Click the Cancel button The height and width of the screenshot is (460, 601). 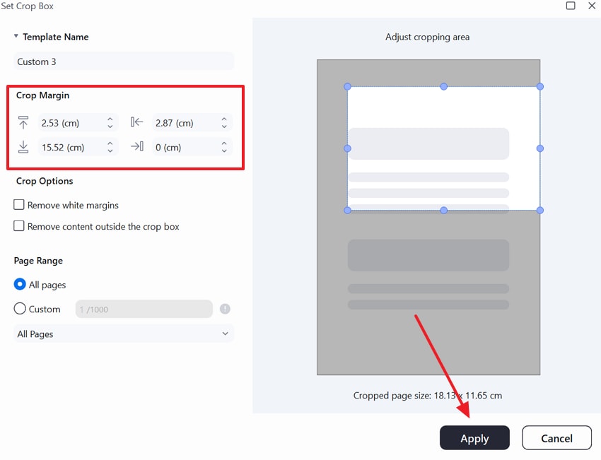(x=556, y=437)
